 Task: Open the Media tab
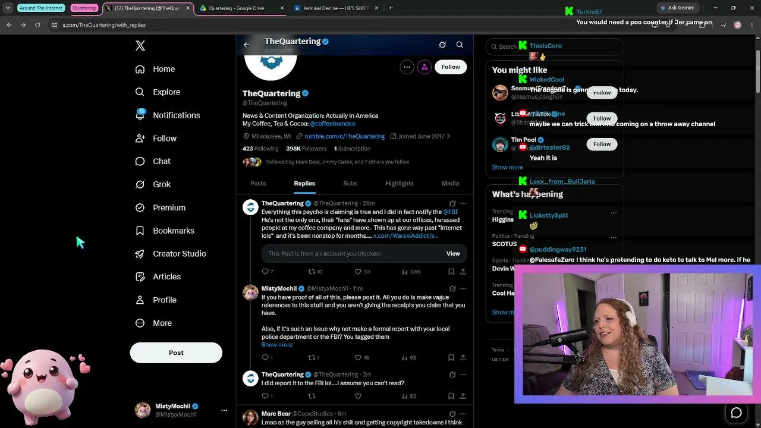coord(451,183)
